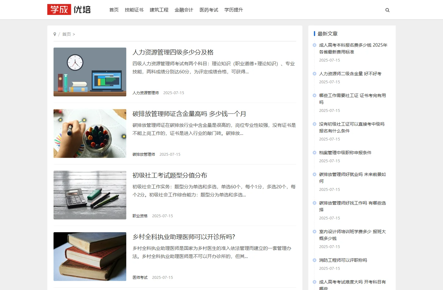Open sidebar article 哪些工作需要社工证
443x290 pixels.
pyautogui.click(x=352, y=99)
